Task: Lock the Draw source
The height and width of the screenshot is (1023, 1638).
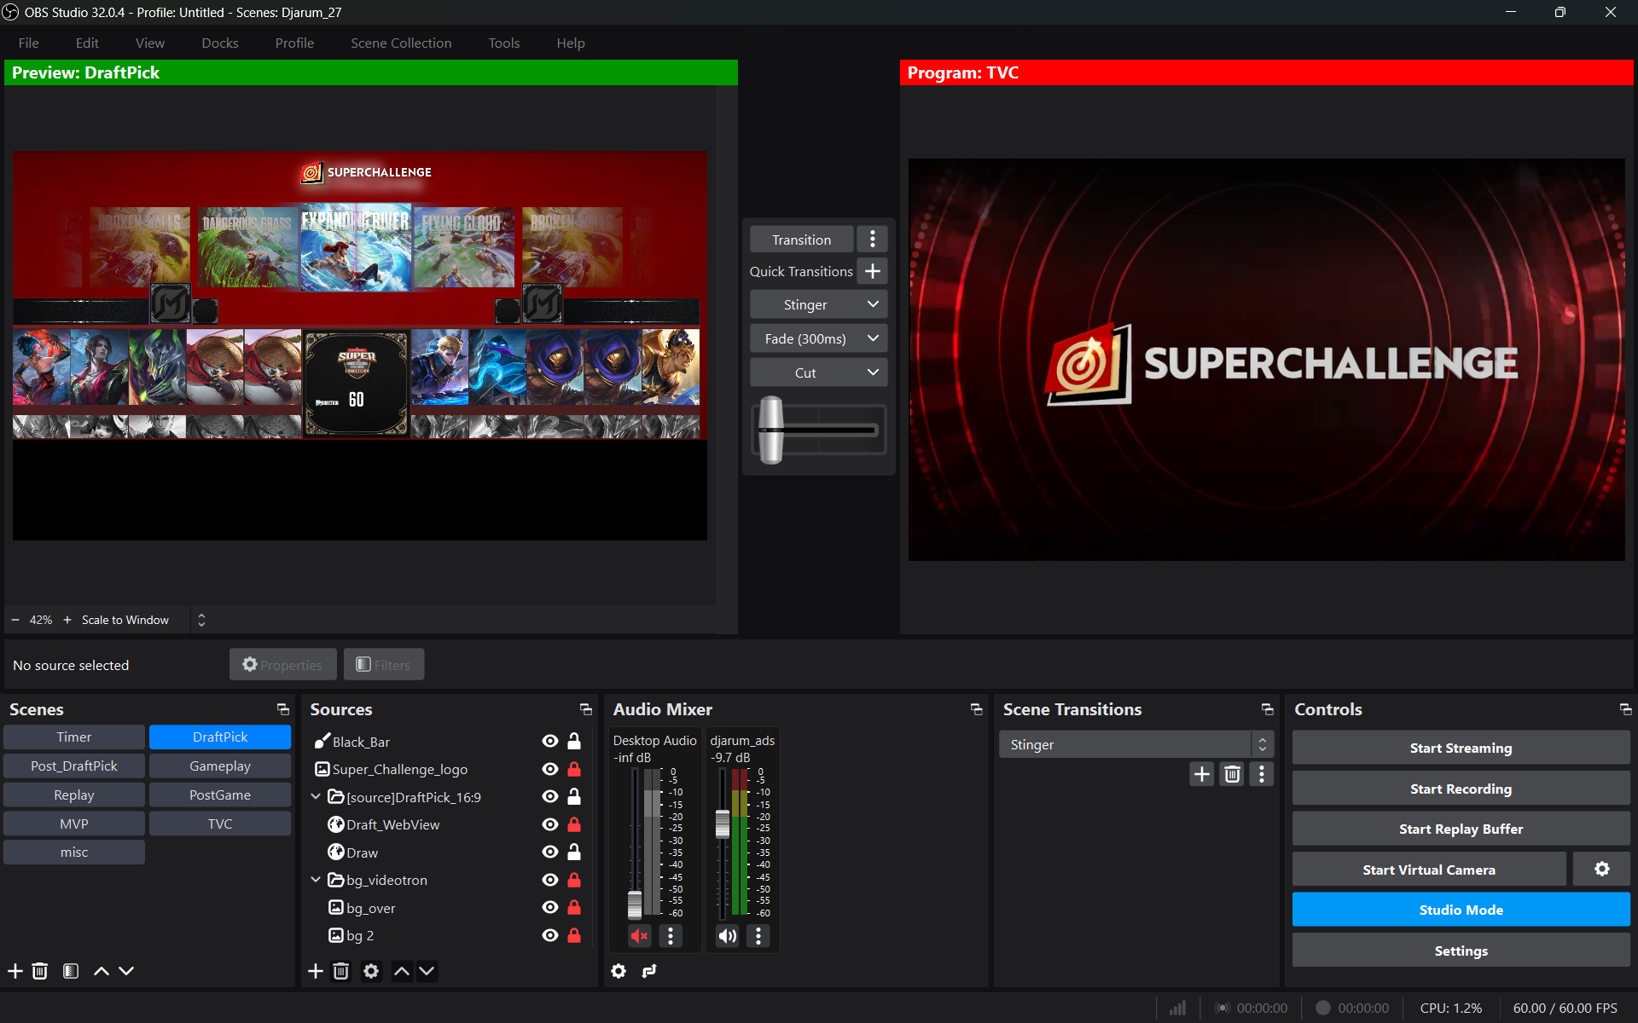Action: pos(574,852)
